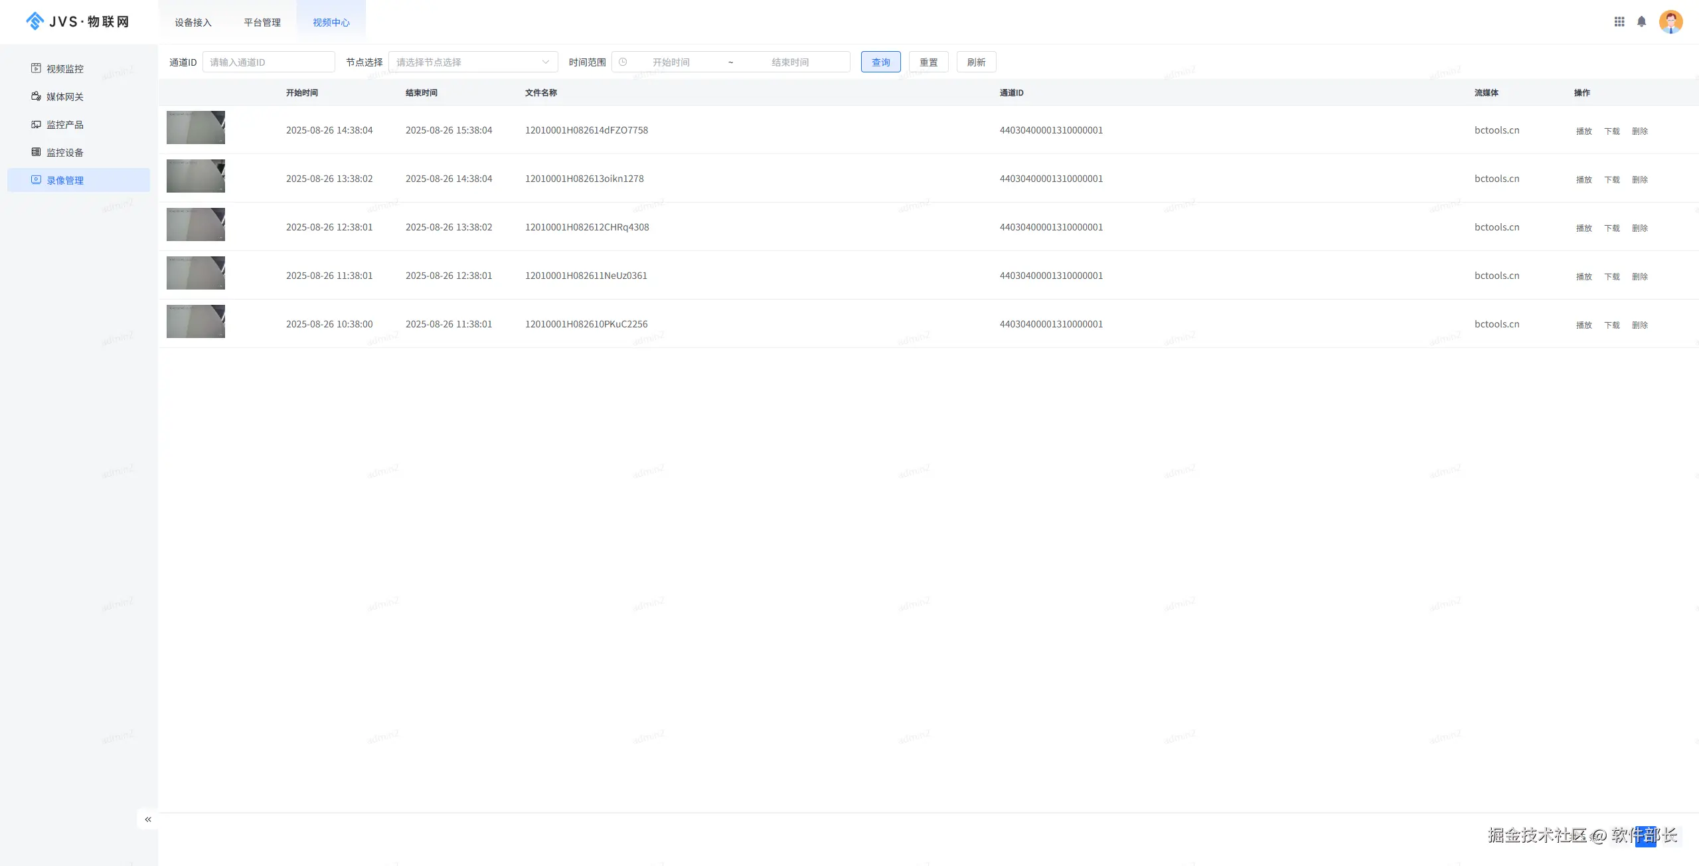Image resolution: width=1699 pixels, height=866 pixels.
Task: Click the apps grid icon
Action: [x=1619, y=22]
